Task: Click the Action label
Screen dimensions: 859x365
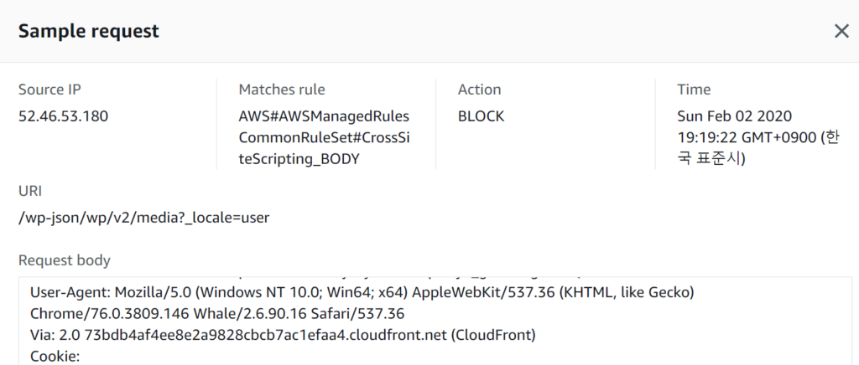Action: click(479, 90)
